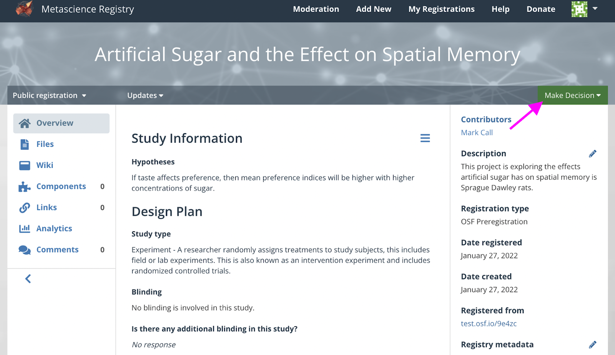Open contributor Mark Call link
615x355 pixels.
tap(477, 133)
